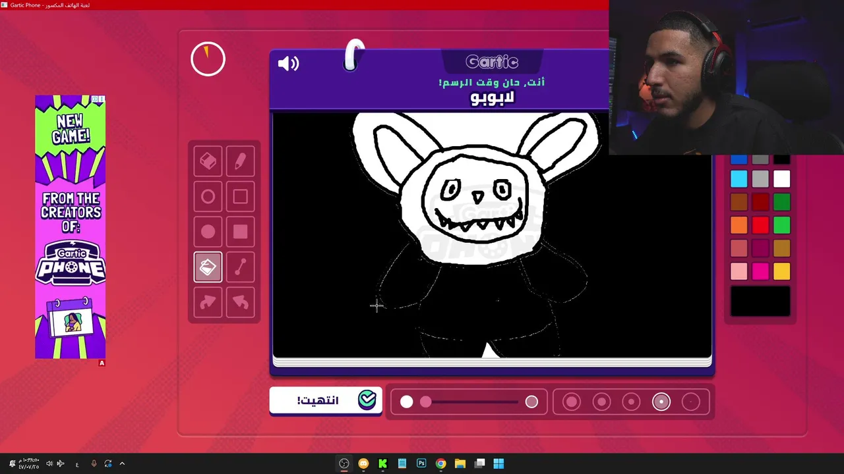Open the New Game ad banner
844x474 pixels.
coord(70,227)
